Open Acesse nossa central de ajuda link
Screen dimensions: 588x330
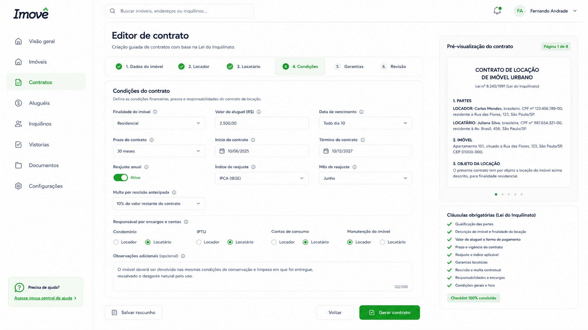(x=45, y=298)
